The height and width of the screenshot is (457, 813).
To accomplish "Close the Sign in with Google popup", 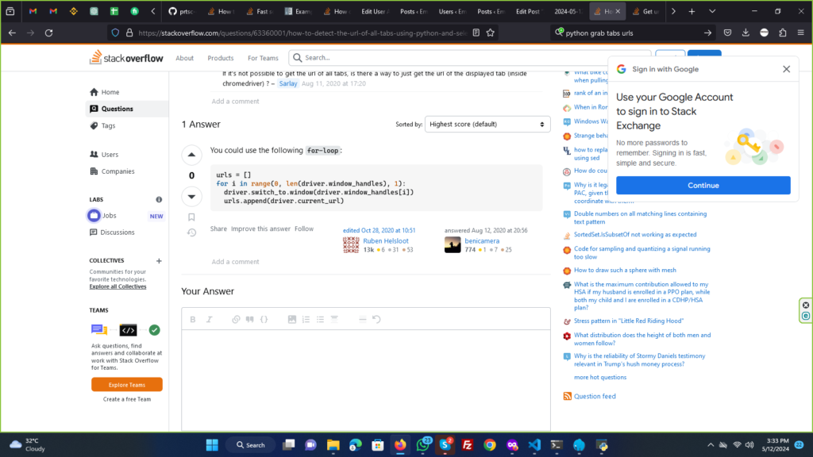I will coord(786,69).
